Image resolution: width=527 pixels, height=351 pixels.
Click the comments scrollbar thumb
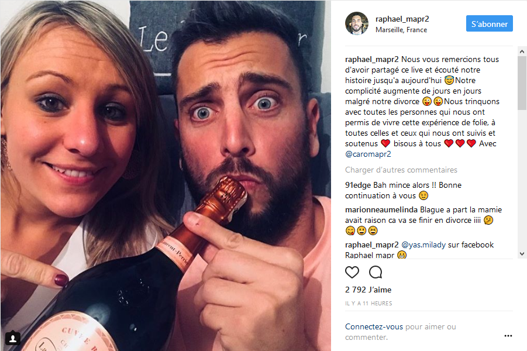522,83
